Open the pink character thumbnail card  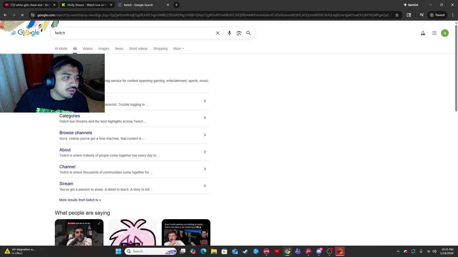point(132,232)
